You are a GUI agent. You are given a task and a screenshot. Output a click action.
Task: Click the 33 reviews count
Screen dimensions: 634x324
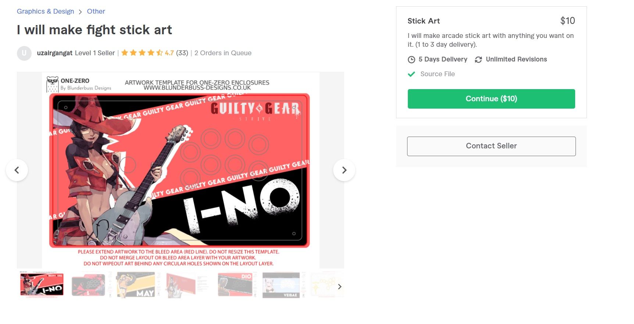click(182, 53)
